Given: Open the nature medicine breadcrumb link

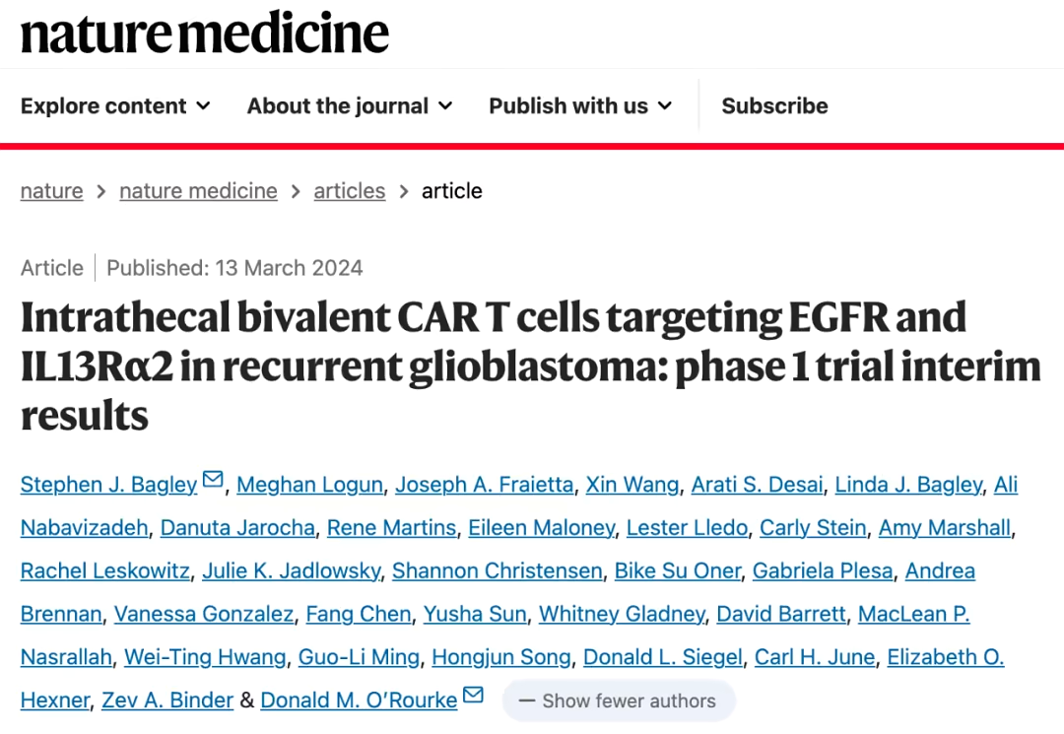Looking at the screenshot, I should (x=198, y=191).
